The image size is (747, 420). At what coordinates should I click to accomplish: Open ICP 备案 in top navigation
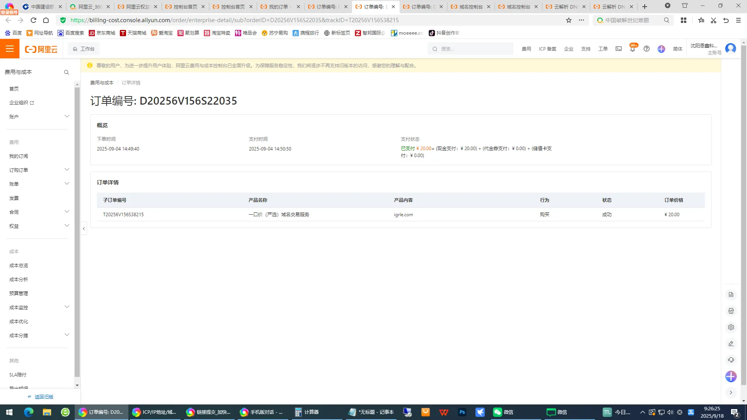tap(547, 49)
